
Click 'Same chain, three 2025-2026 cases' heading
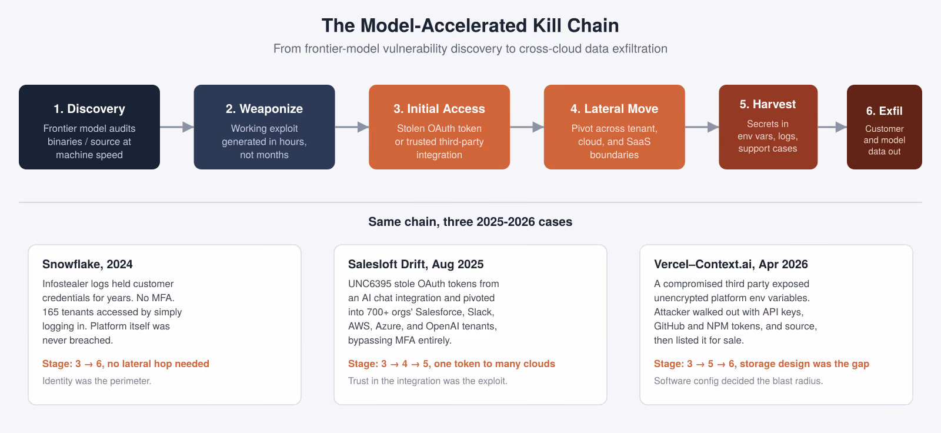(470, 222)
